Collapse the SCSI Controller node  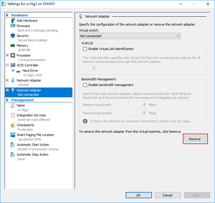point(7,65)
